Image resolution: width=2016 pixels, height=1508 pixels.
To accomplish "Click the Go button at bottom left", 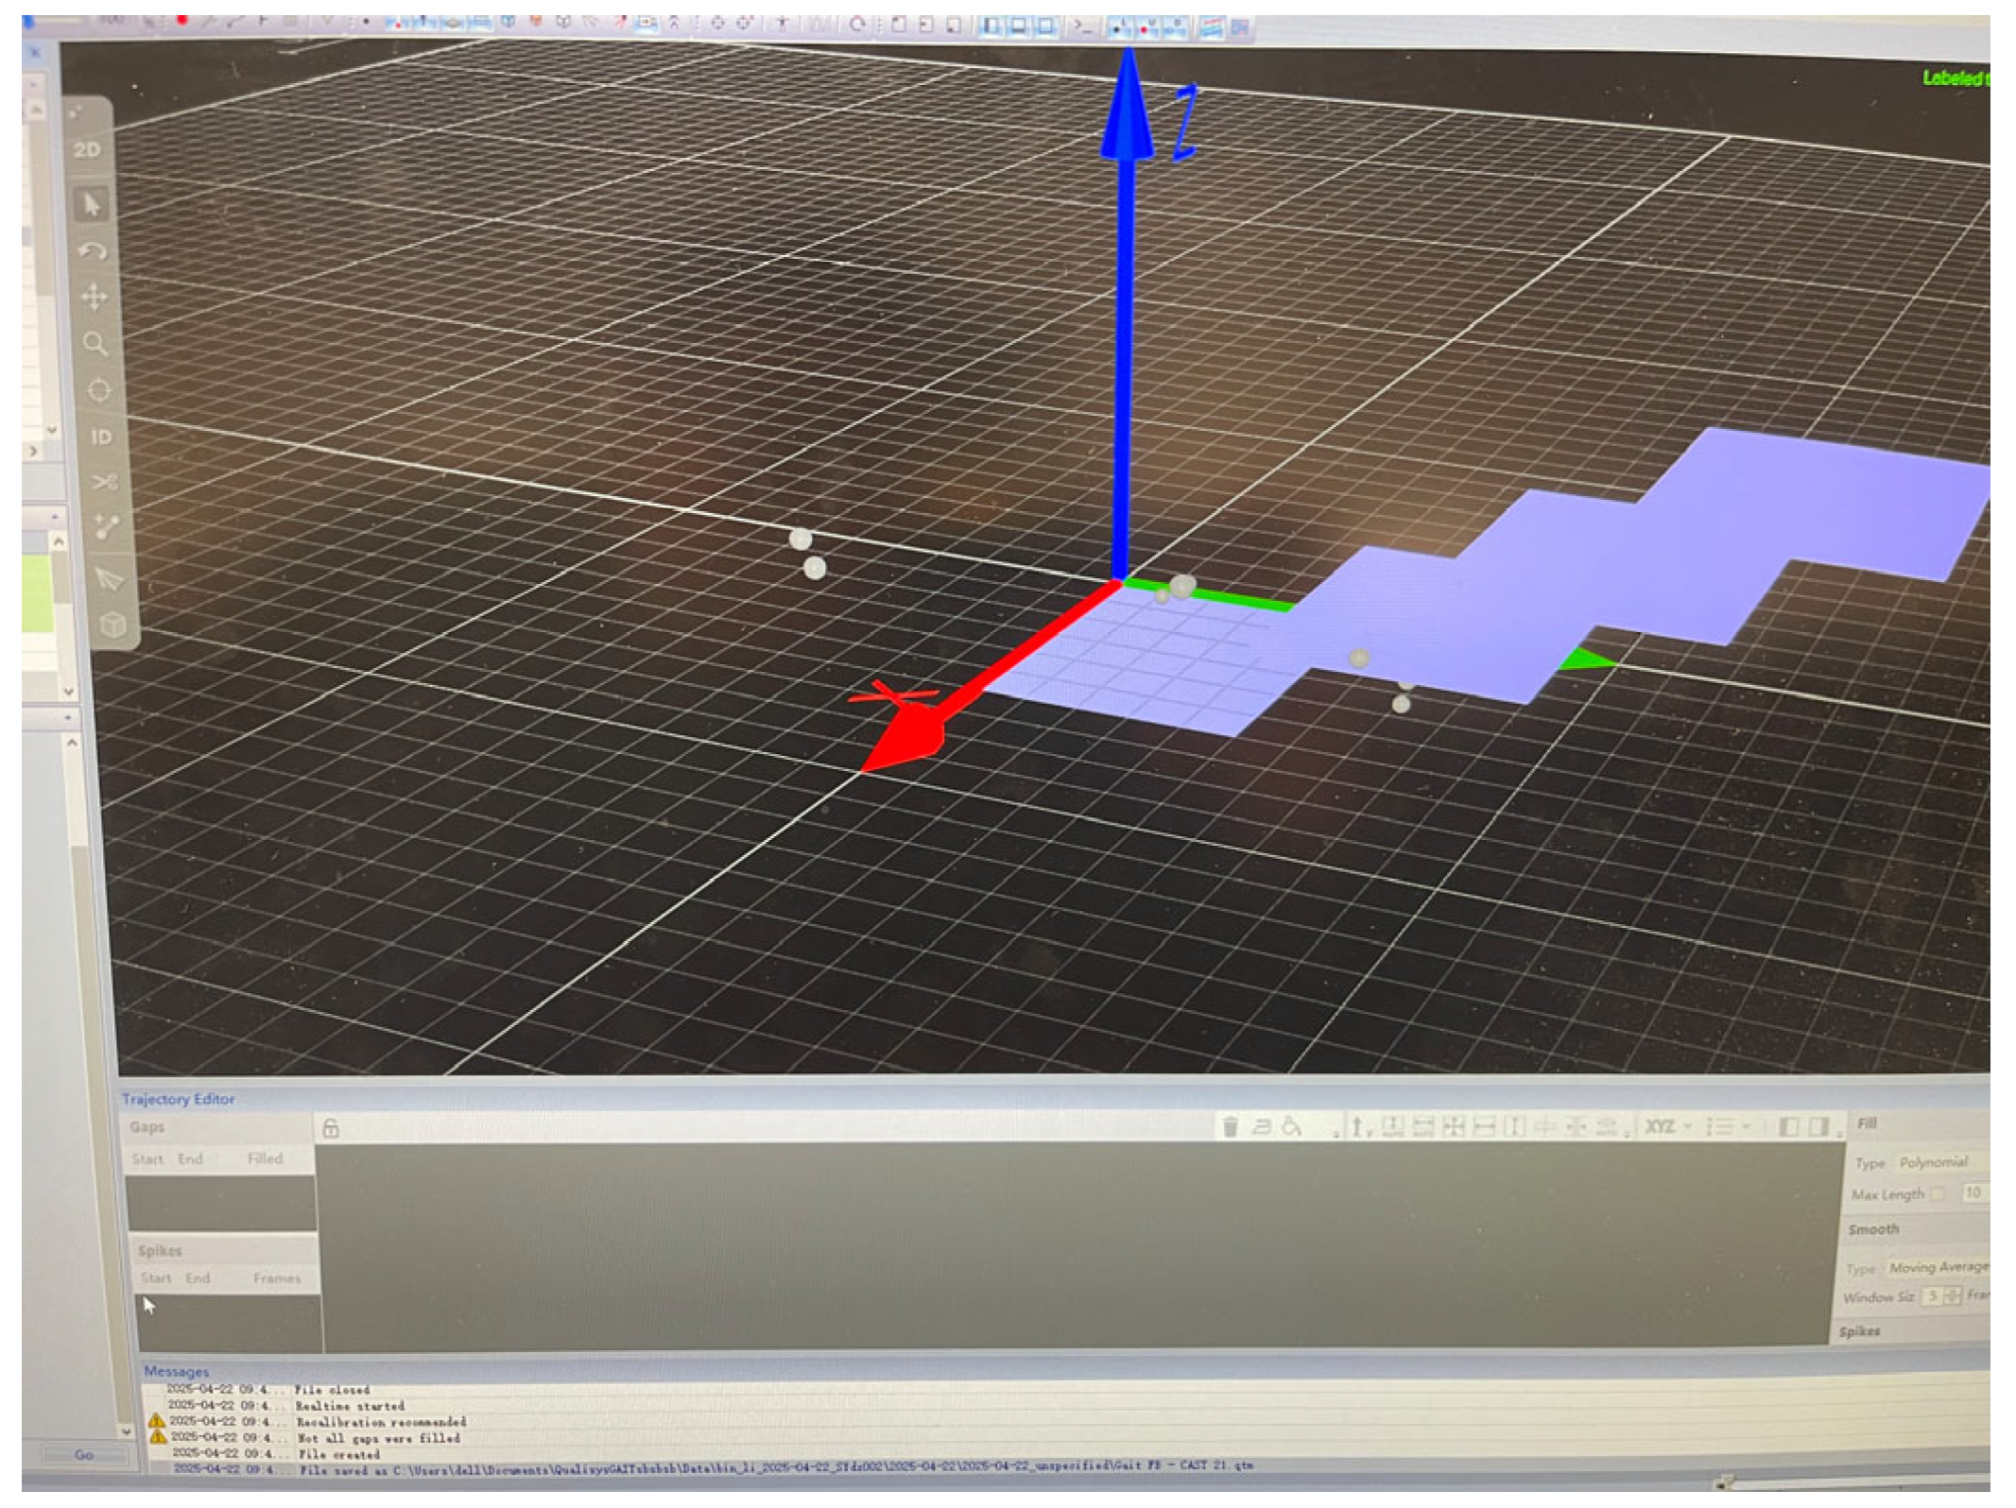I will coord(84,1455).
